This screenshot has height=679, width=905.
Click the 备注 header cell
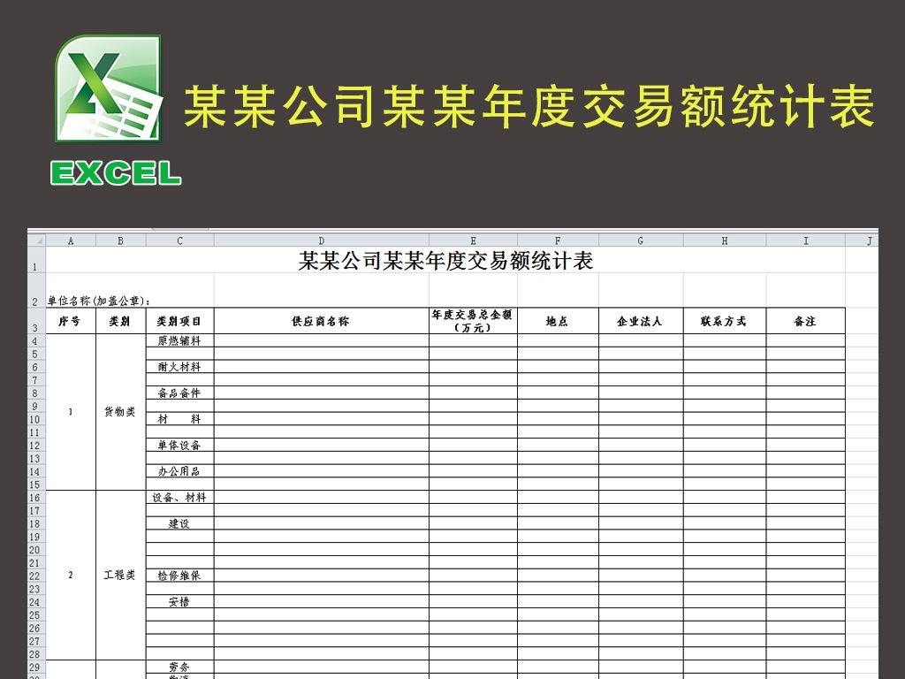[805, 321]
